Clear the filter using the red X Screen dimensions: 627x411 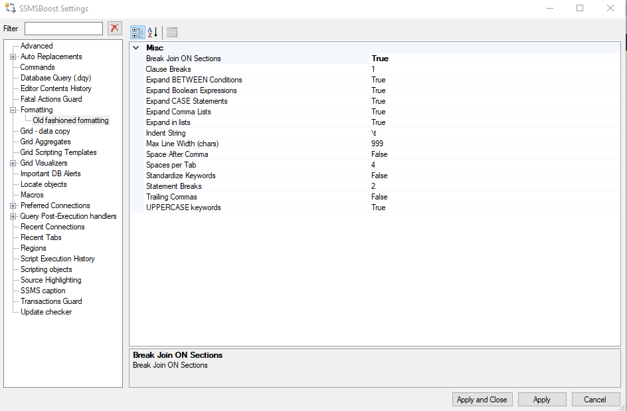pyautogui.click(x=114, y=28)
